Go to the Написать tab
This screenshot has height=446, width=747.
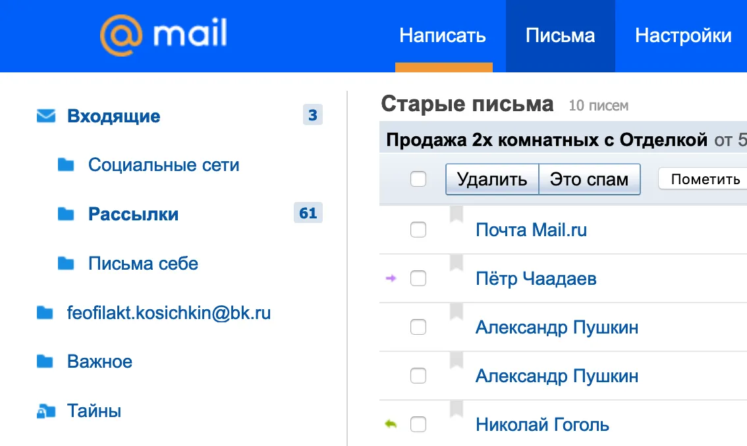coord(443,36)
